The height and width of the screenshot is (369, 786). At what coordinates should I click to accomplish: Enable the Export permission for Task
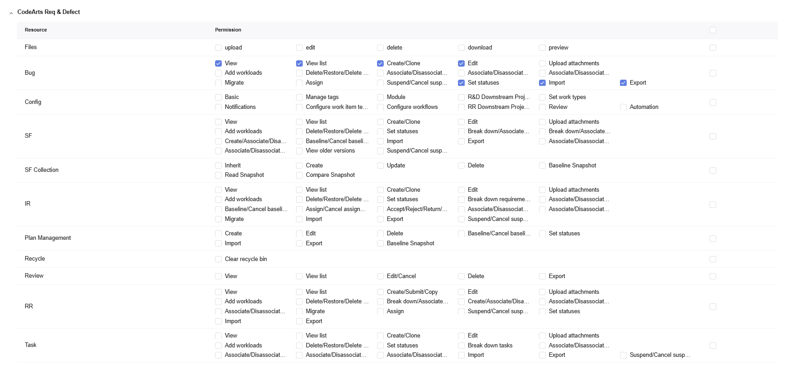[x=542, y=355]
